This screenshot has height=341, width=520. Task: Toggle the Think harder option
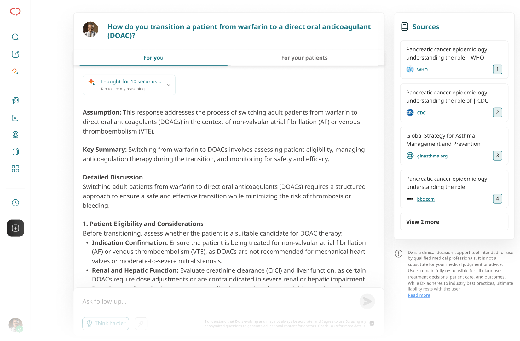(x=106, y=324)
